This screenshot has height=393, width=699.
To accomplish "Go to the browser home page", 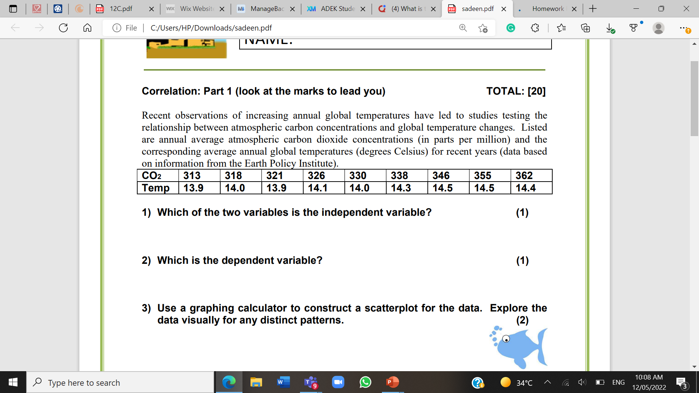I will pos(87,28).
